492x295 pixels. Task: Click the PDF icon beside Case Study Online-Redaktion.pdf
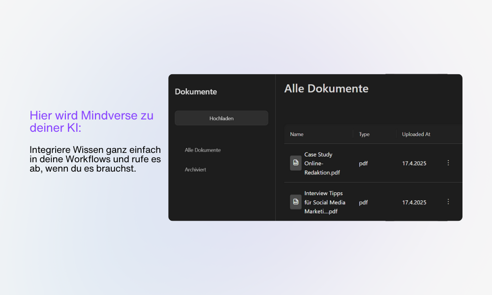coord(295,163)
